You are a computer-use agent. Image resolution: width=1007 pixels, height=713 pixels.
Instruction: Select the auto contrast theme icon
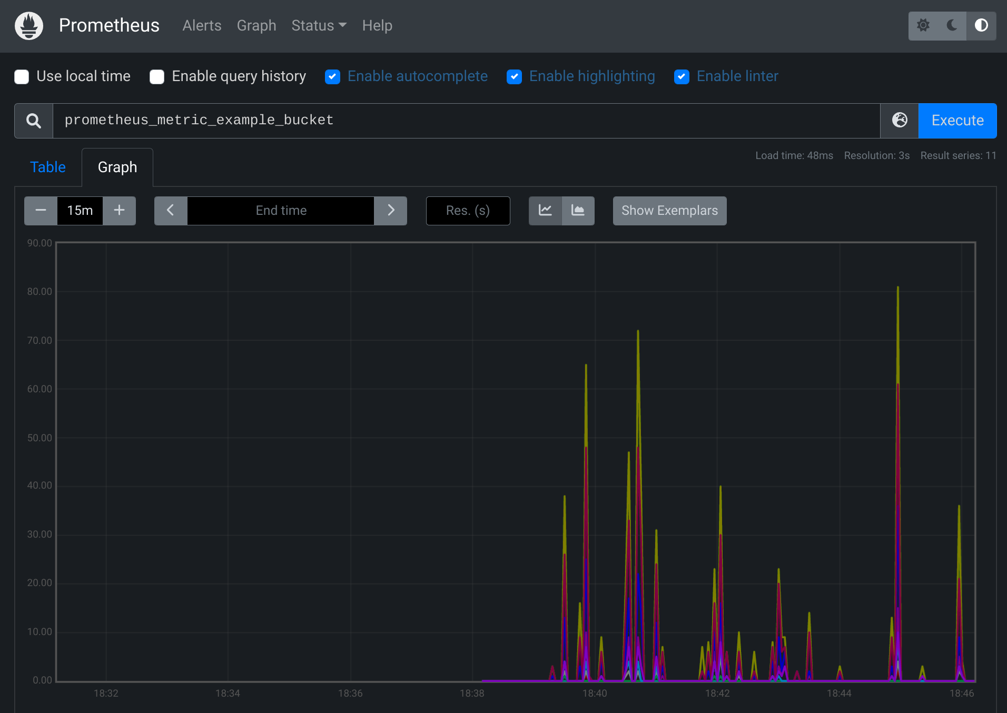[x=981, y=25]
